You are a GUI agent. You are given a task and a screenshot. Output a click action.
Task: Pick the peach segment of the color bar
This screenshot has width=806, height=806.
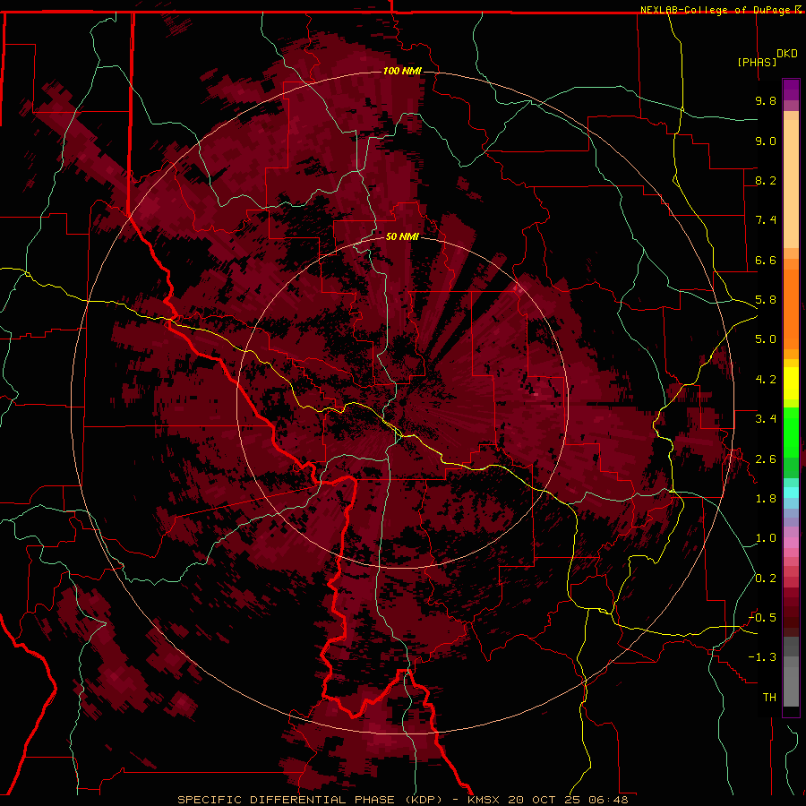[x=791, y=184]
